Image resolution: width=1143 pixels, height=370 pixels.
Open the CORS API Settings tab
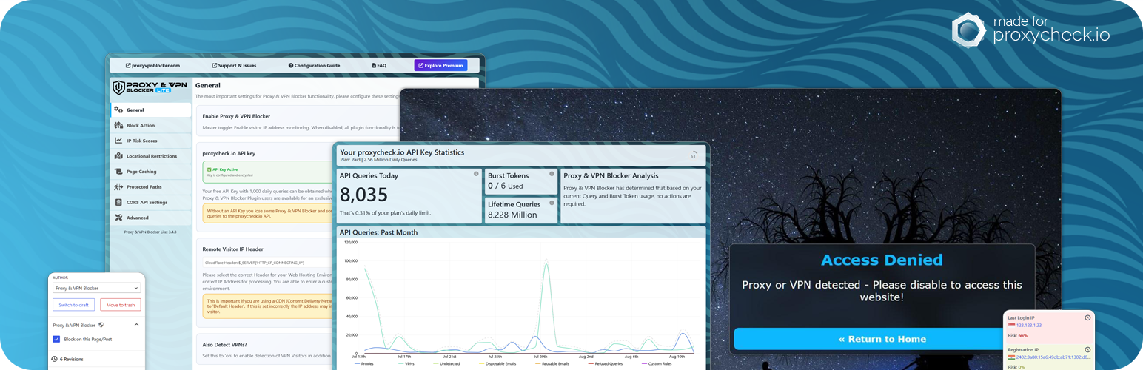(151, 202)
